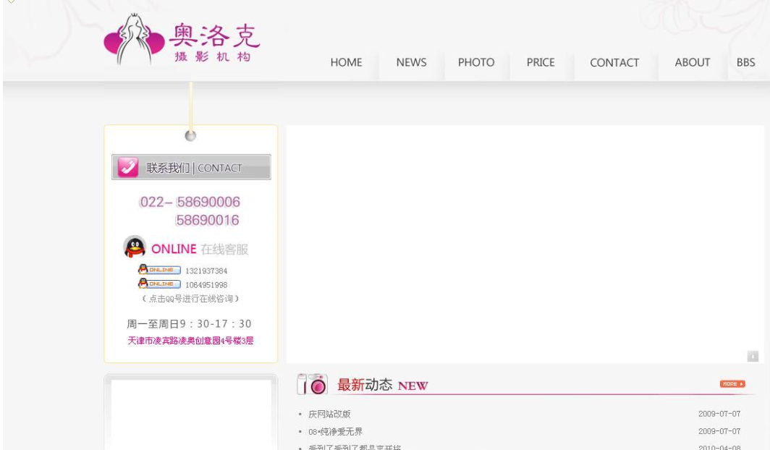Click the large QQ penguin icon
The image size is (770, 450).
[x=134, y=247]
